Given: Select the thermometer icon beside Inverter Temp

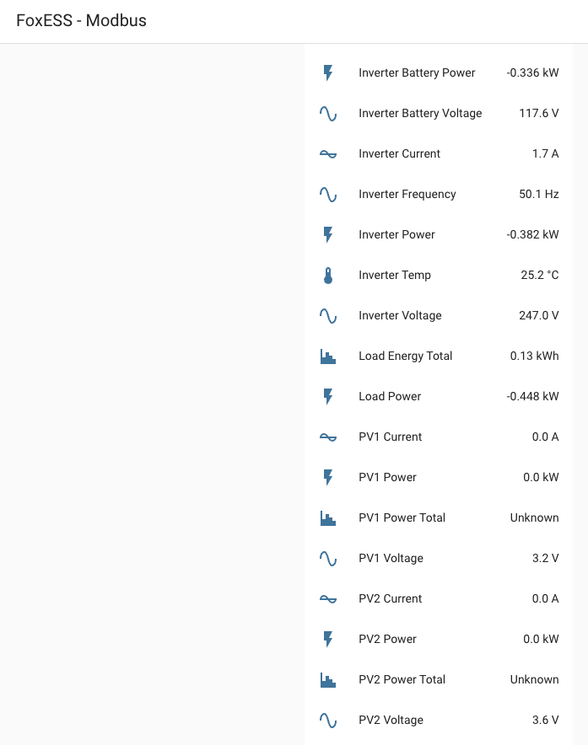Looking at the screenshot, I should [328, 275].
